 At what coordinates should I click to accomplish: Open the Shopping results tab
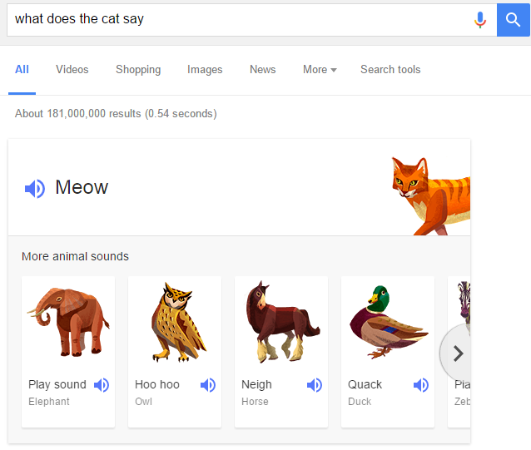pos(138,70)
